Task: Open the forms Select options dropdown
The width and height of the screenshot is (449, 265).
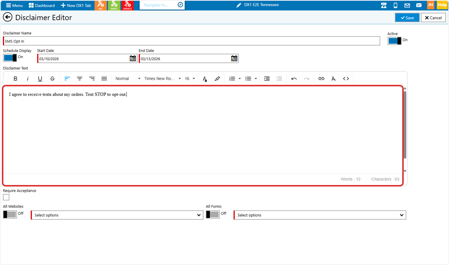Action: [x=320, y=215]
